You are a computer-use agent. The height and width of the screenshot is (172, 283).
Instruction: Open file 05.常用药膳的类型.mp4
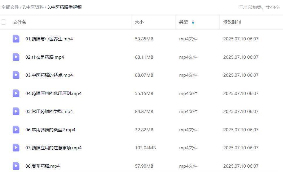[x=49, y=111]
